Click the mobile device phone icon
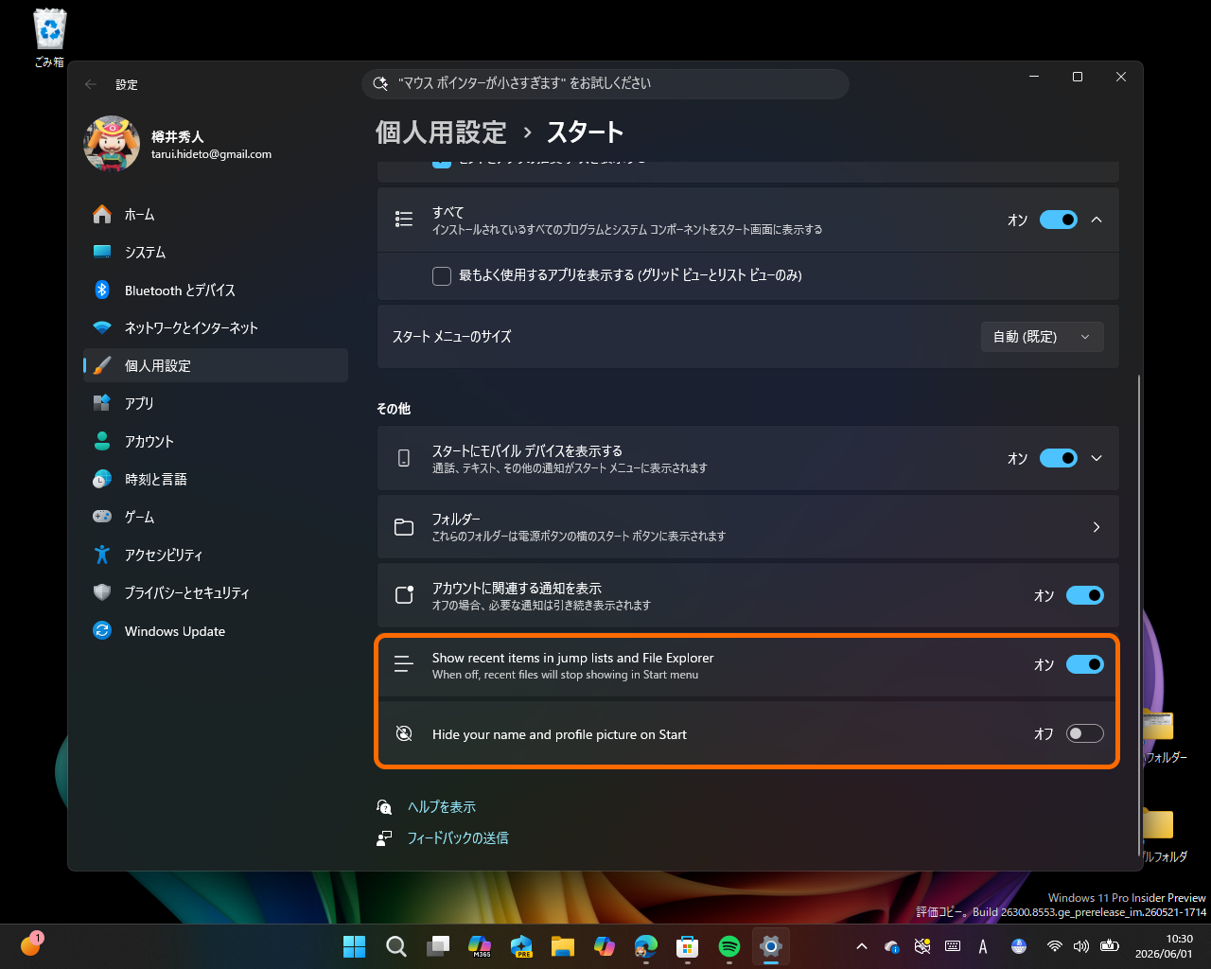1211x969 pixels. click(x=404, y=458)
